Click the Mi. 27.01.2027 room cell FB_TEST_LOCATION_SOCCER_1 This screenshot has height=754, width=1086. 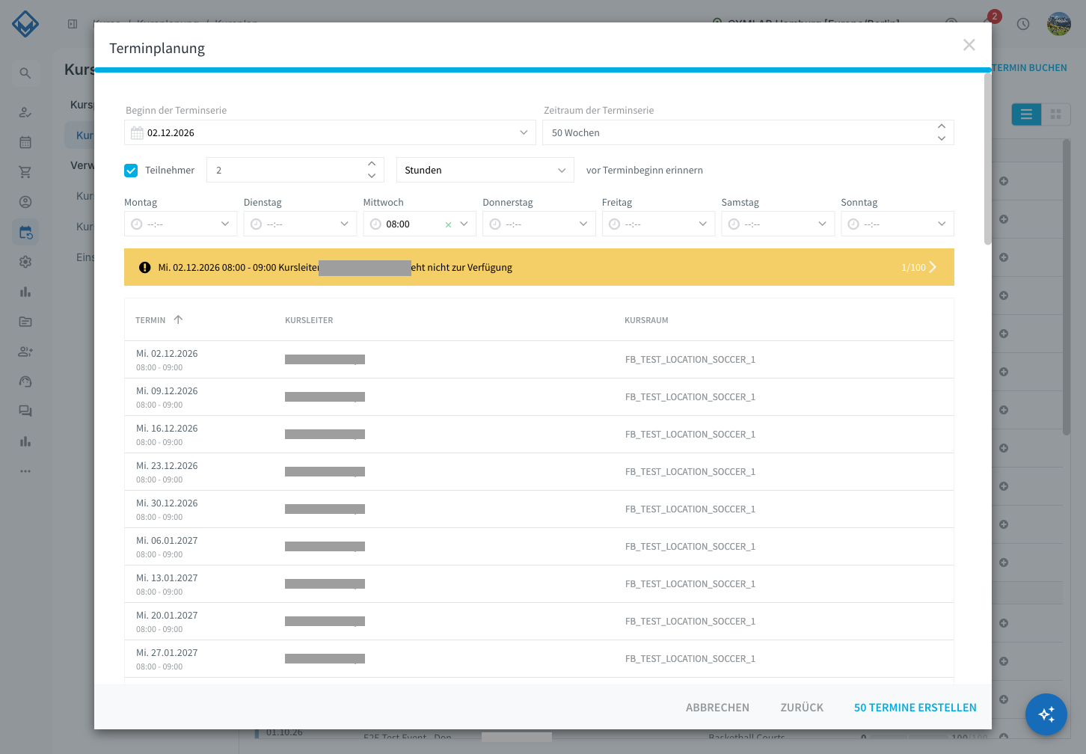(x=690, y=659)
